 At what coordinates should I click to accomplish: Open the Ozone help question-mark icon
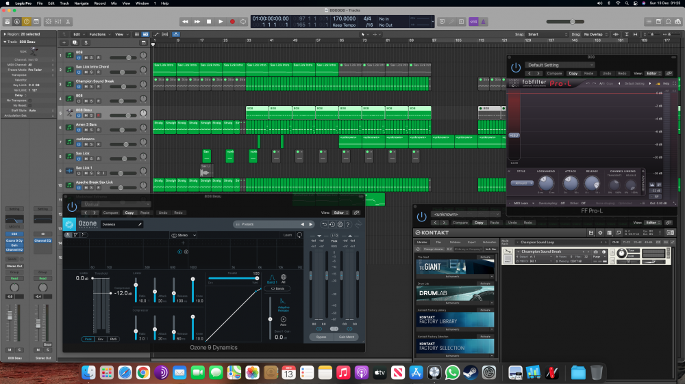pos(348,225)
